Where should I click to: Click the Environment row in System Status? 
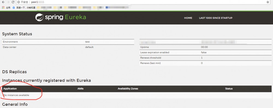point(68,42)
